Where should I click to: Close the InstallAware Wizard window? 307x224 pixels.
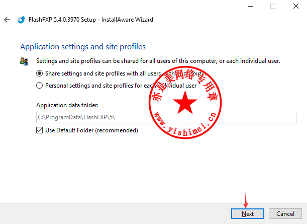[x=296, y=6]
